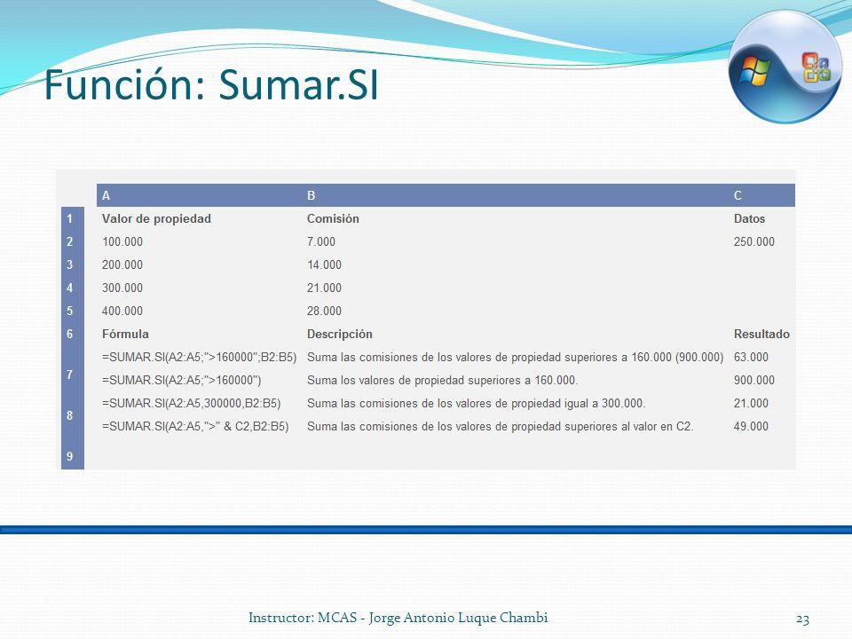Click row number 5
This screenshot has width=852, height=639.
[x=69, y=312]
